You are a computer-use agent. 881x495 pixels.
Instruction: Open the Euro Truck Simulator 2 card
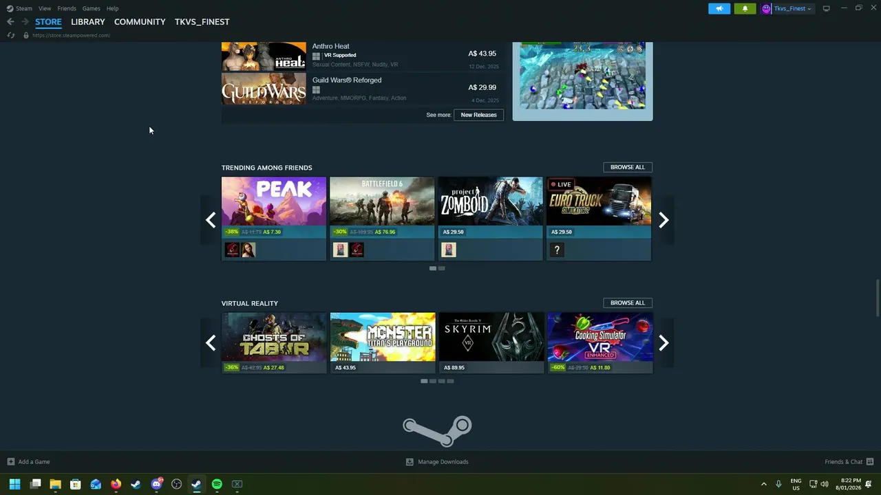click(x=599, y=219)
